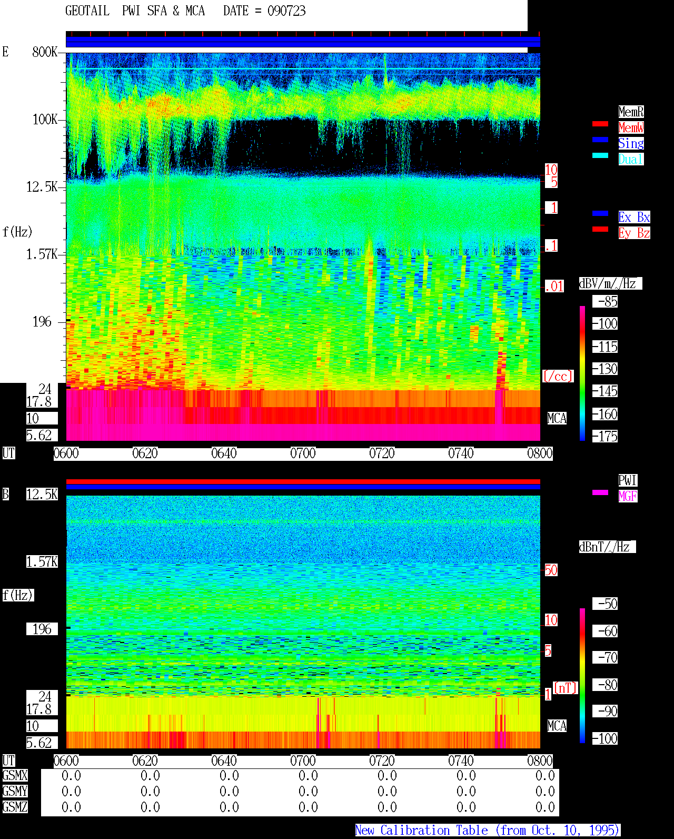The height and width of the screenshot is (839, 674).
Task: Click the -130 value on electric color scale
Action: tap(605, 369)
